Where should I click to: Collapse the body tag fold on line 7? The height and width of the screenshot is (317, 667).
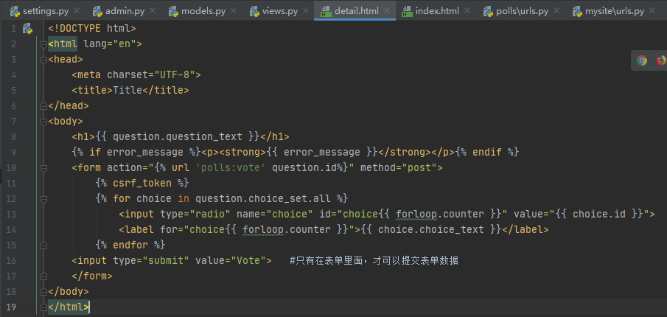pyautogui.click(x=43, y=122)
